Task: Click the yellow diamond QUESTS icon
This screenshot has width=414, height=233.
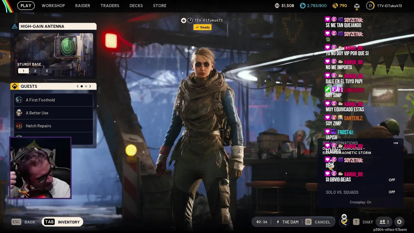Action: 14,86
